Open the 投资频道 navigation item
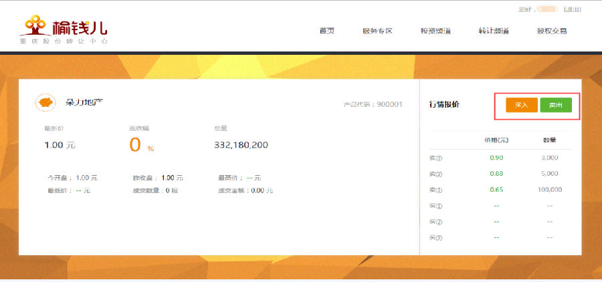Screen dimensions: 602x282 [x=435, y=31]
